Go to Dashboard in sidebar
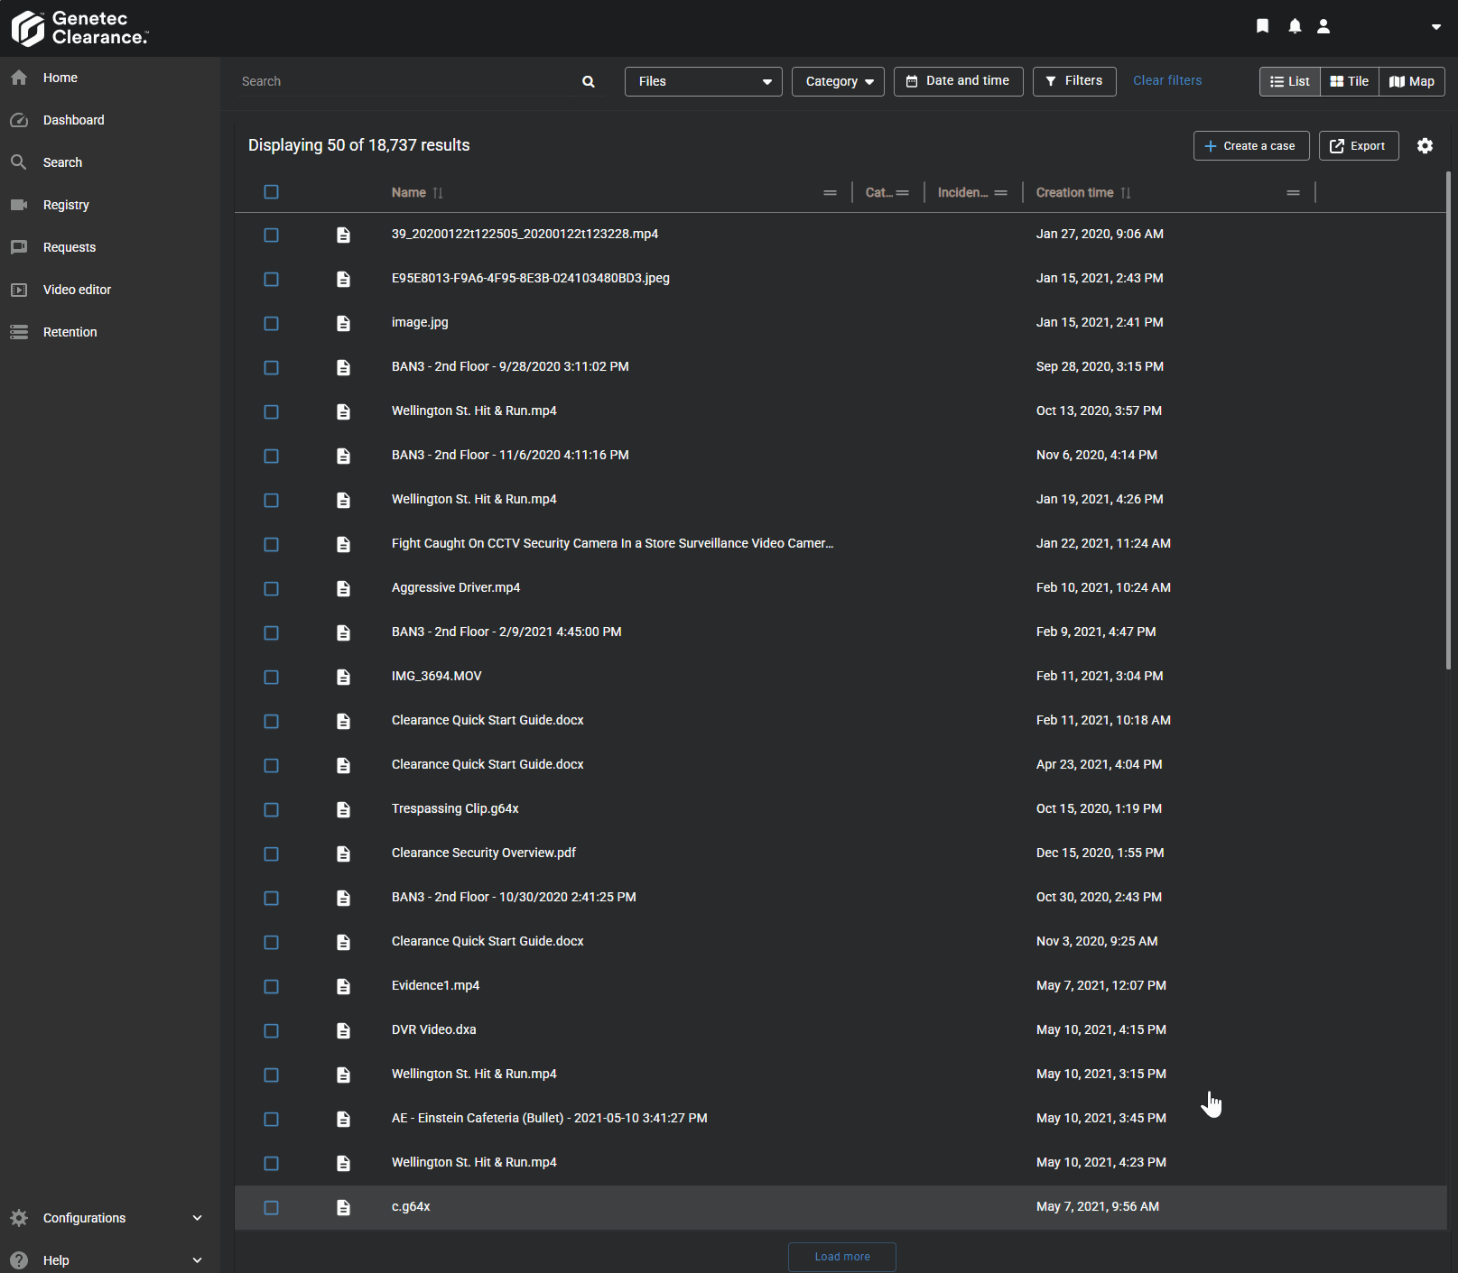 (x=73, y=120)
